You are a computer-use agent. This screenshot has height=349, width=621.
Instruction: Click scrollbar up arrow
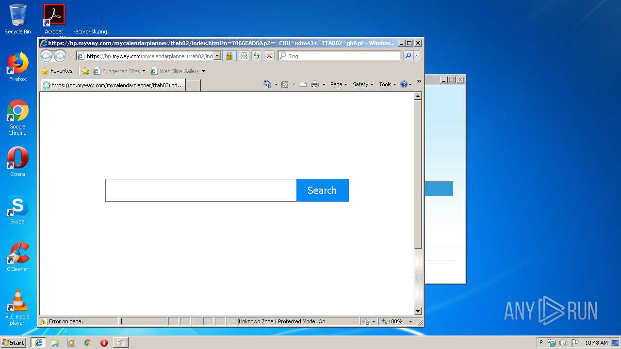click(x=418, y=96)
